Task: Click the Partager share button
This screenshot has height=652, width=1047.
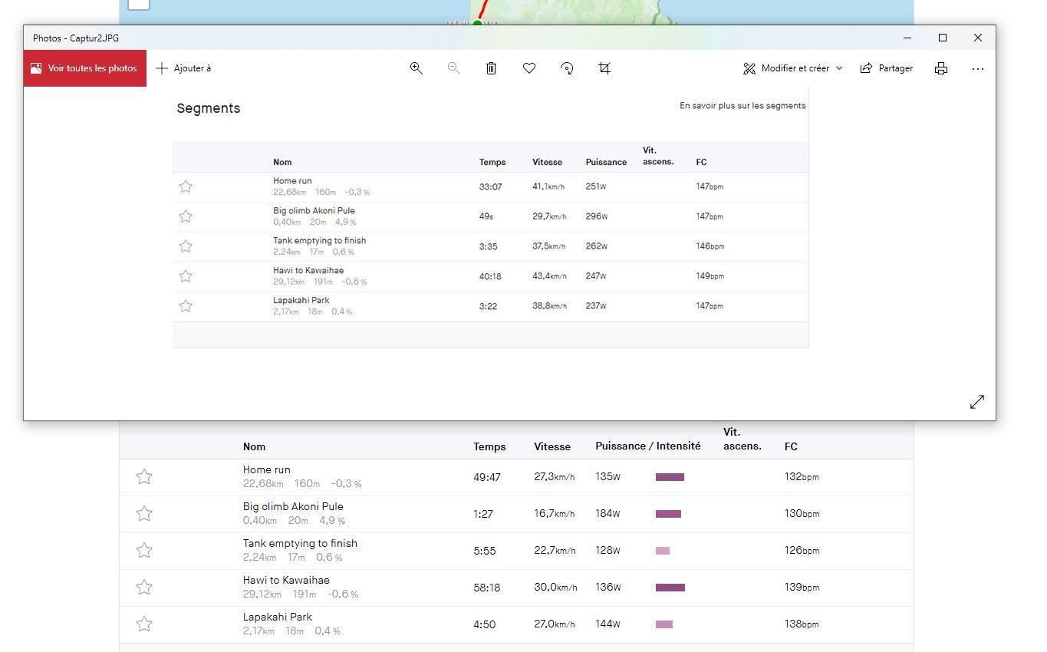Action: pos(887,68)
